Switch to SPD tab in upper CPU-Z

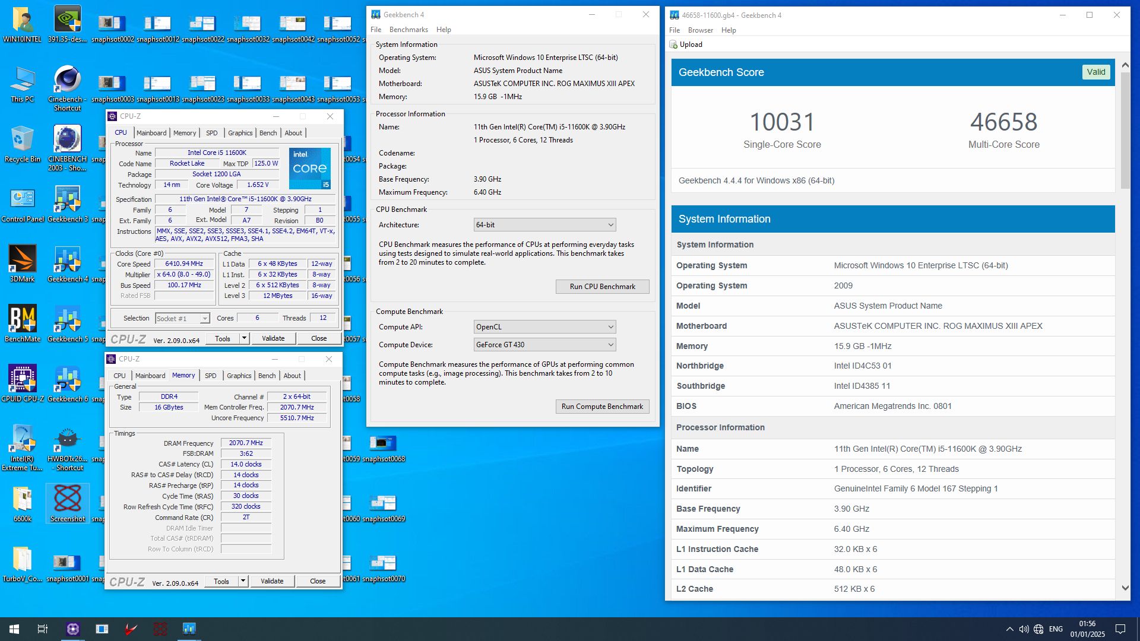212,133
